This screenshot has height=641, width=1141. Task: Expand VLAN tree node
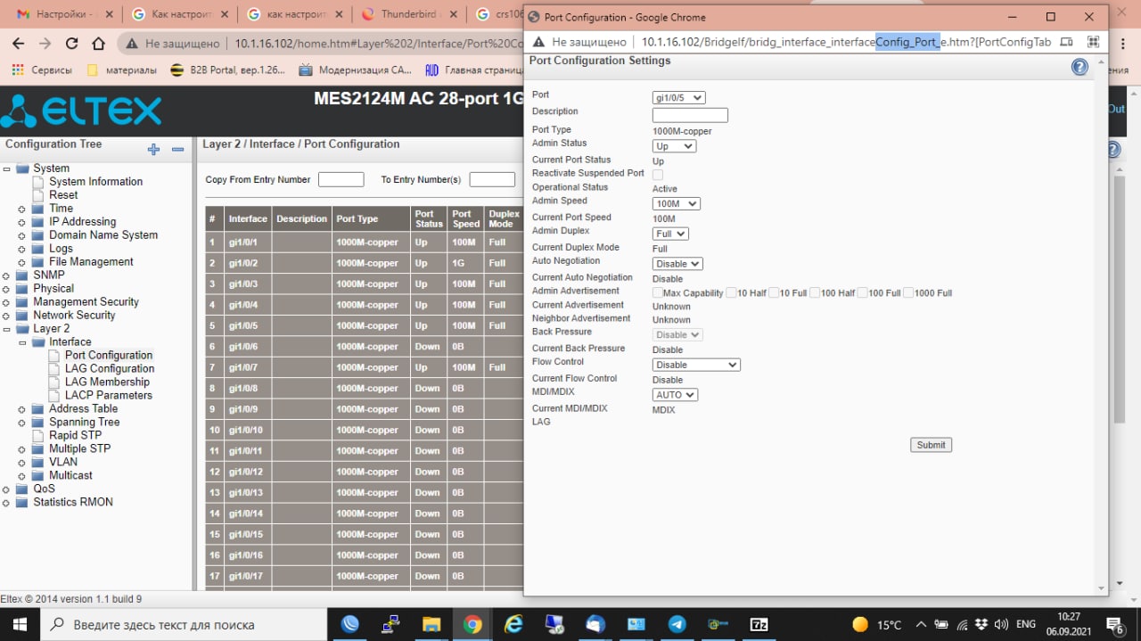tap(22, 463)
